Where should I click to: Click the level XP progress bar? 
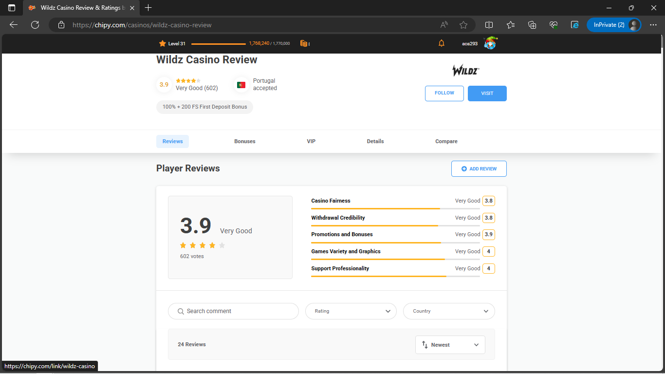click(219, 44)
